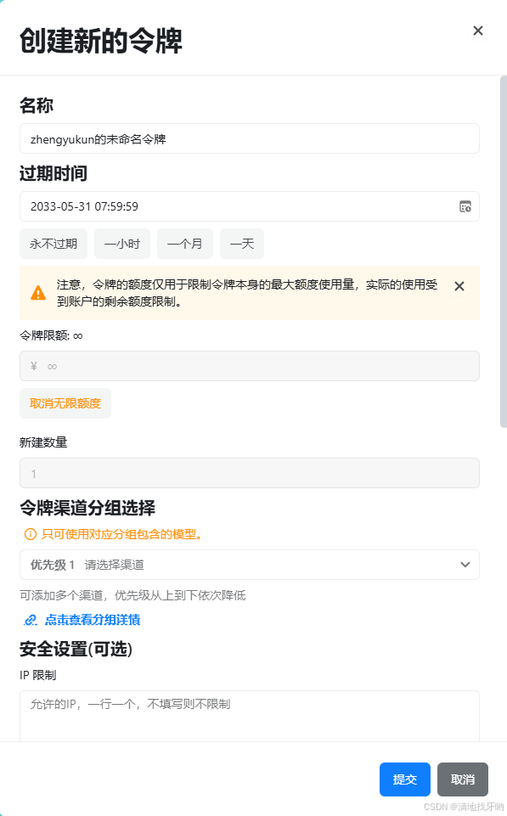
Task: Click the link chain icon before 点击查看分组详情
Action: point(31,620)
